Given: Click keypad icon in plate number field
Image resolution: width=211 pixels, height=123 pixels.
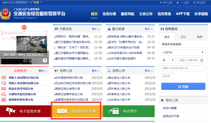Looking at the screenshot, I should click(202, 60).
